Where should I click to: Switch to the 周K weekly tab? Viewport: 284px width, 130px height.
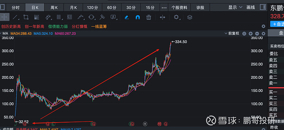click(x=54, y=7)
